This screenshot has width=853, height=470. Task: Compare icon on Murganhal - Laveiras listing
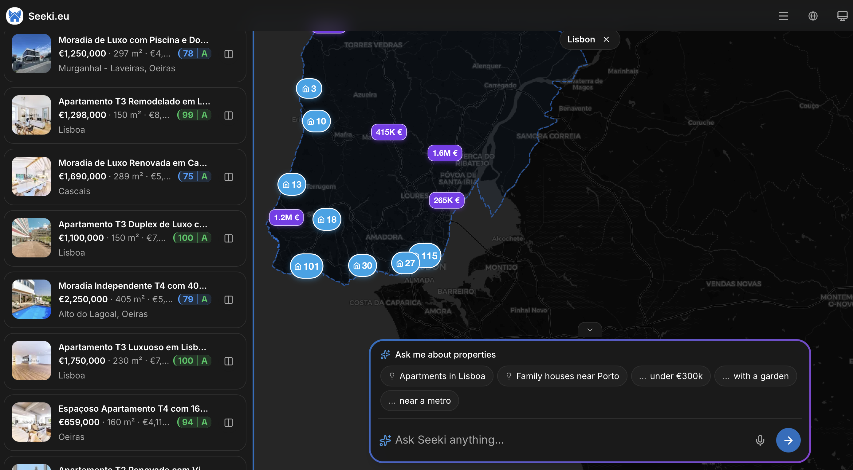pos(229,54)
